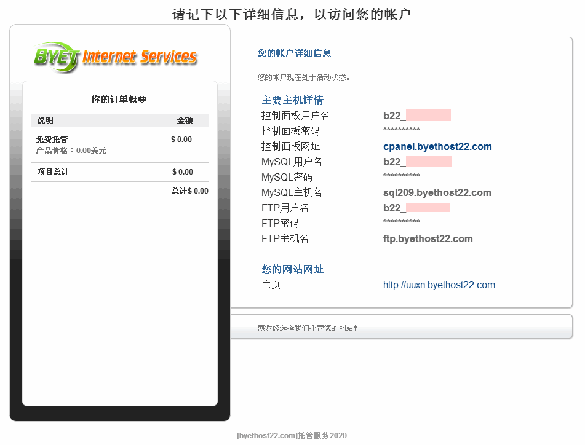Click the FTP密码 label

280,223
